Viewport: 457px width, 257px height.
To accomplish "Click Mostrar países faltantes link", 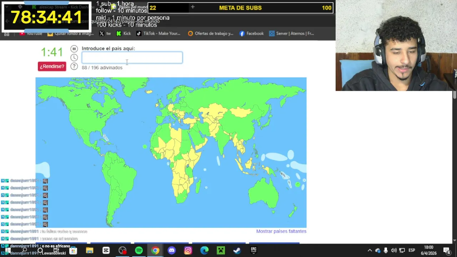I will tap(281, 231).
